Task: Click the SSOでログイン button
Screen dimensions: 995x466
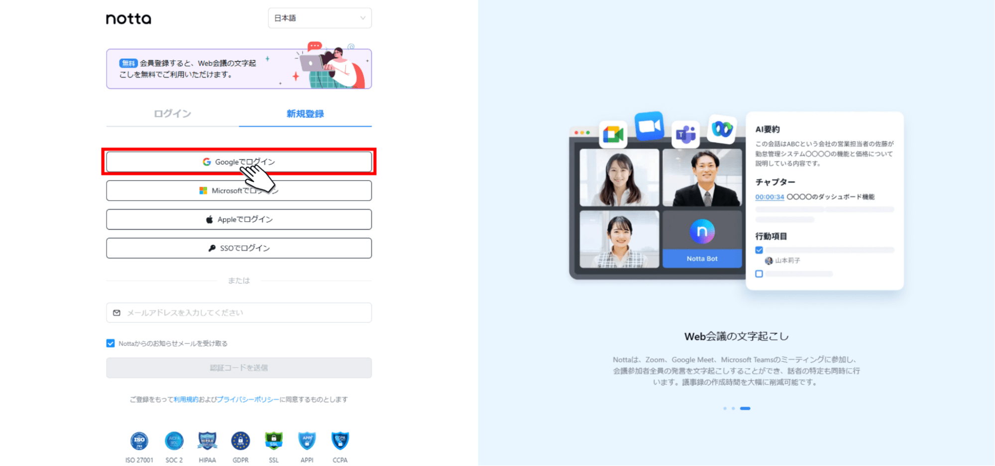Action: click(239, 248)
